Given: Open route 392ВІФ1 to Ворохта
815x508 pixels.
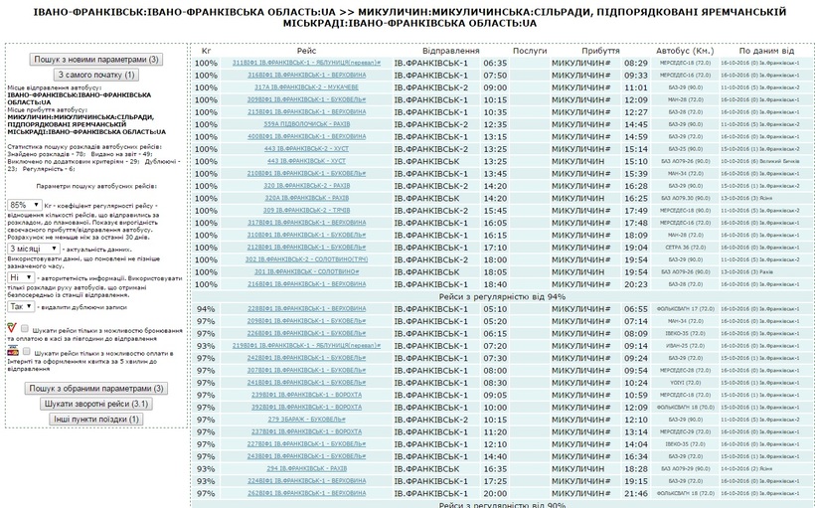Looking at the screenshot, I should (306, 408).
